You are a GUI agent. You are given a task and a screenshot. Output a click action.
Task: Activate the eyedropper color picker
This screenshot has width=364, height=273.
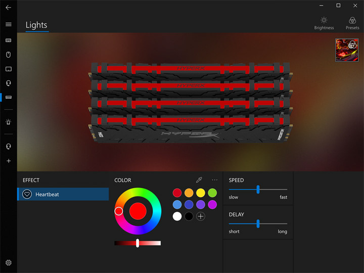point(199,180)
